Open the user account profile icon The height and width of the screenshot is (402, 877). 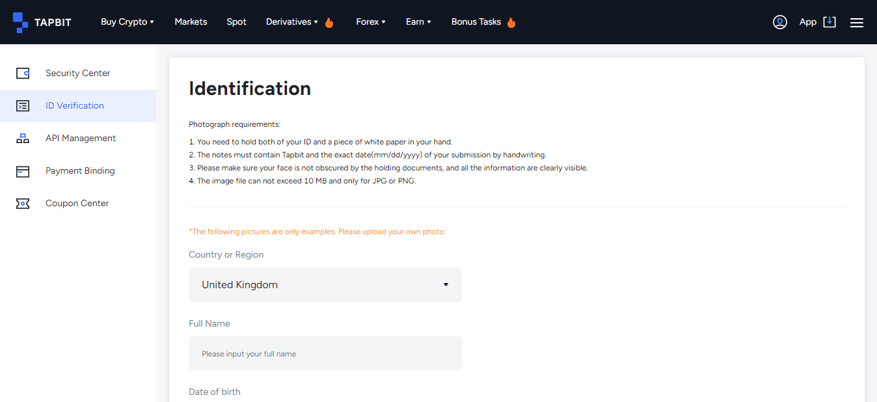(780, 22)
